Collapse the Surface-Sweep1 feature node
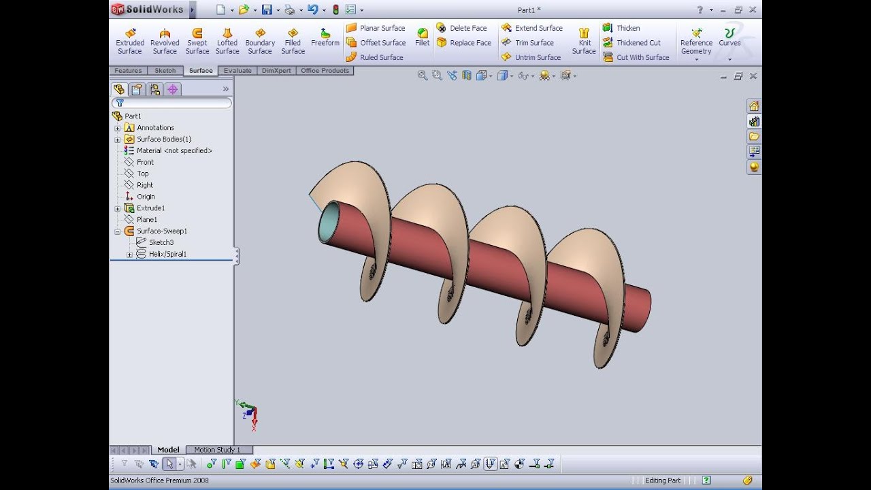 [x=117, y=231]
